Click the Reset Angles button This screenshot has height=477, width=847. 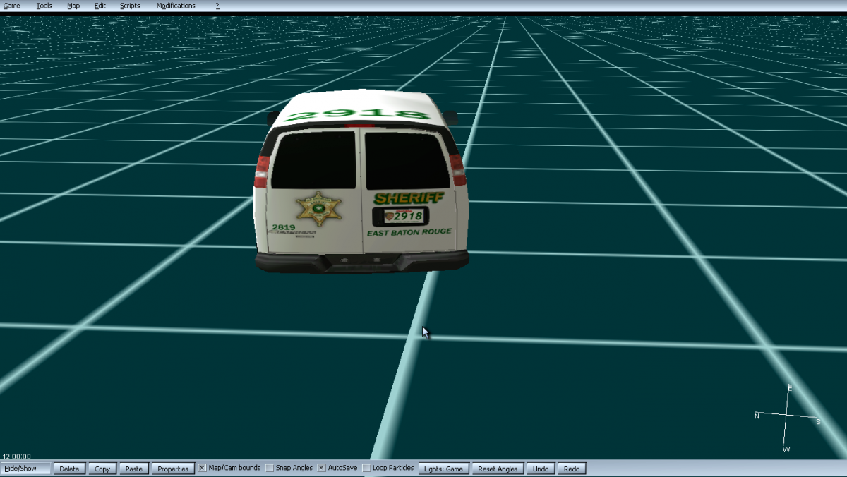(498, 469)
